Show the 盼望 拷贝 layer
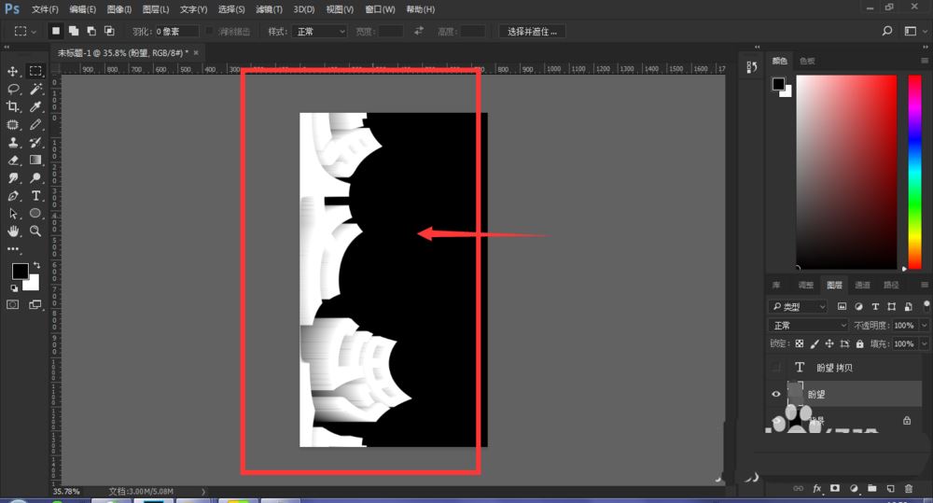 click(x=776, y=368)
